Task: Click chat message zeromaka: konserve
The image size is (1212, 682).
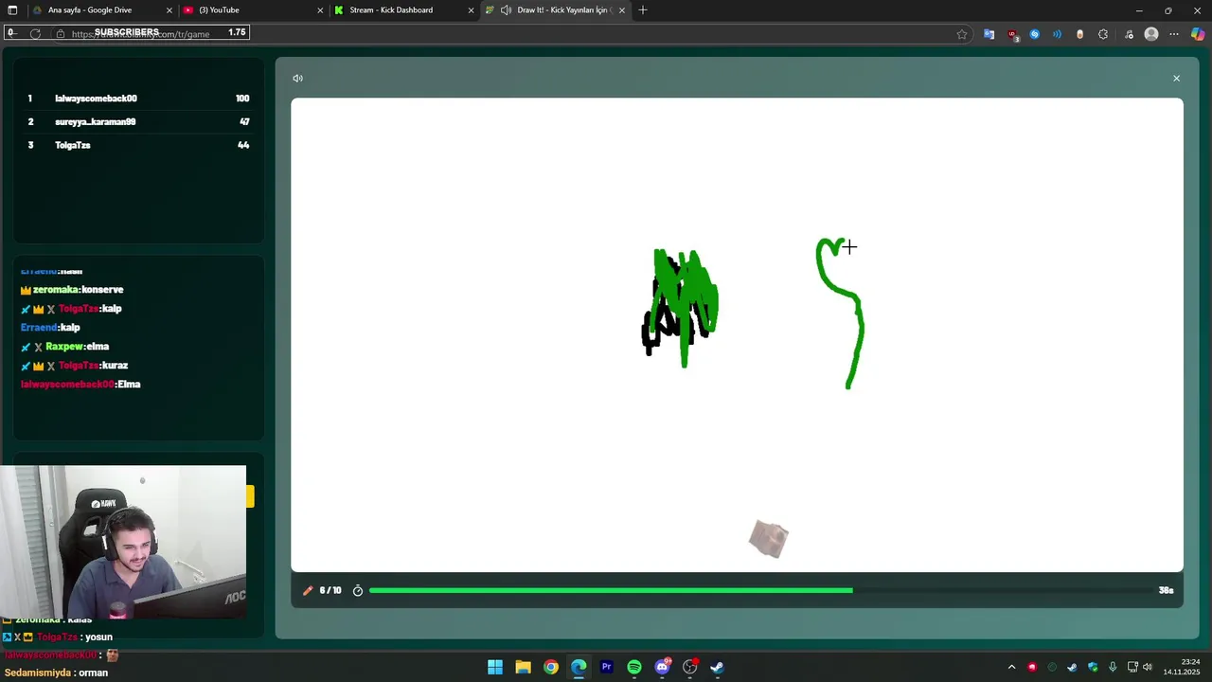Action: (72, 290)
